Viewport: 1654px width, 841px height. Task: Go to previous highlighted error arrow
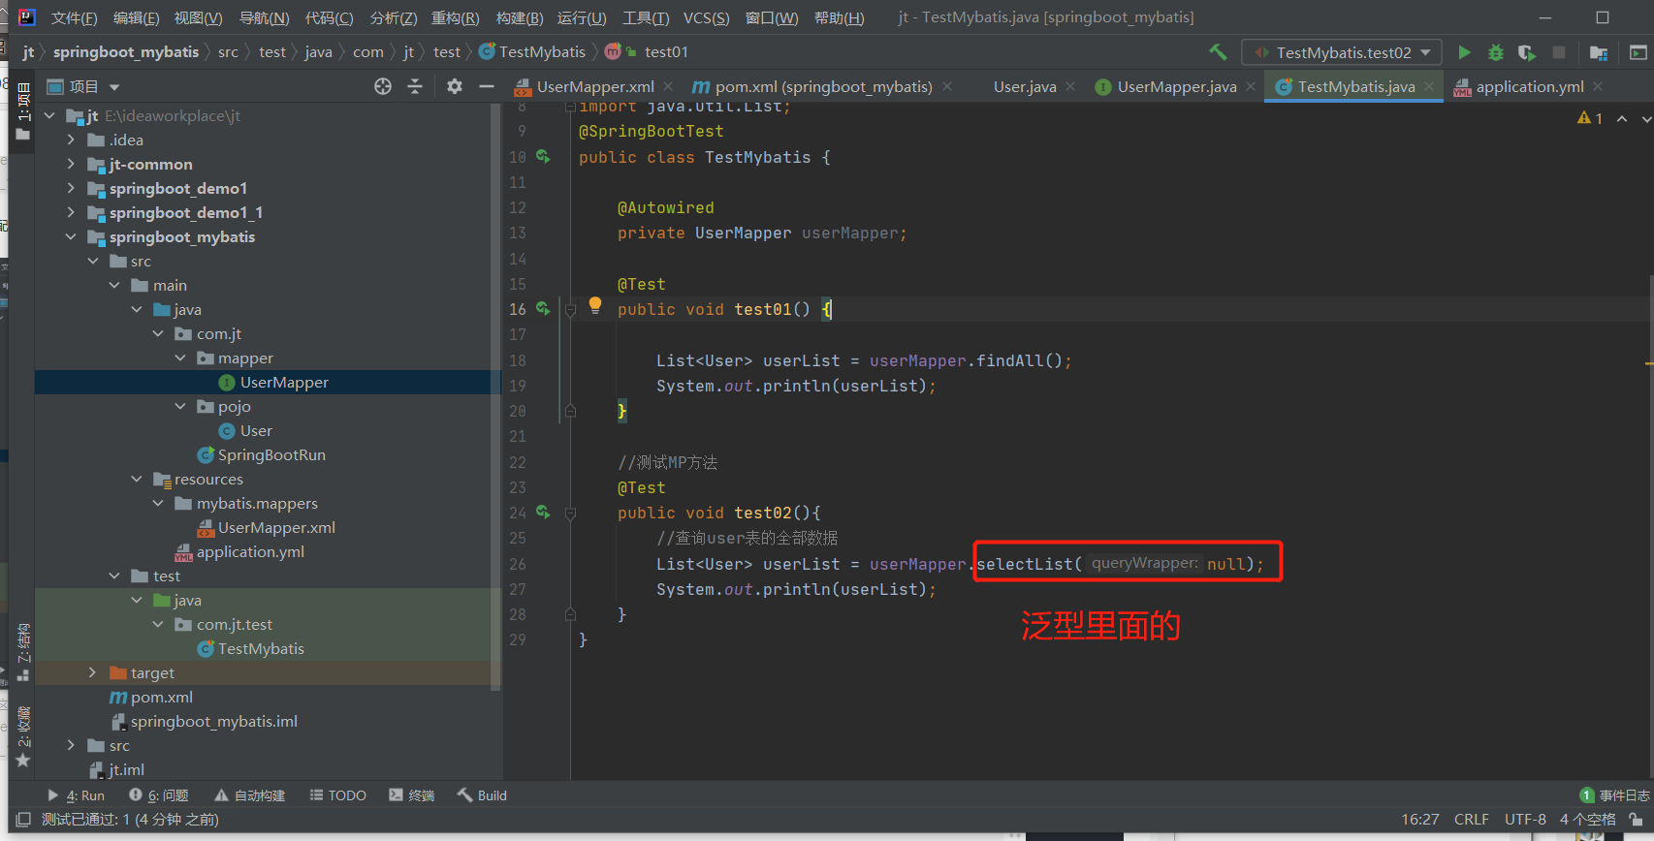pyautogui.click(x=1622, y=118)
